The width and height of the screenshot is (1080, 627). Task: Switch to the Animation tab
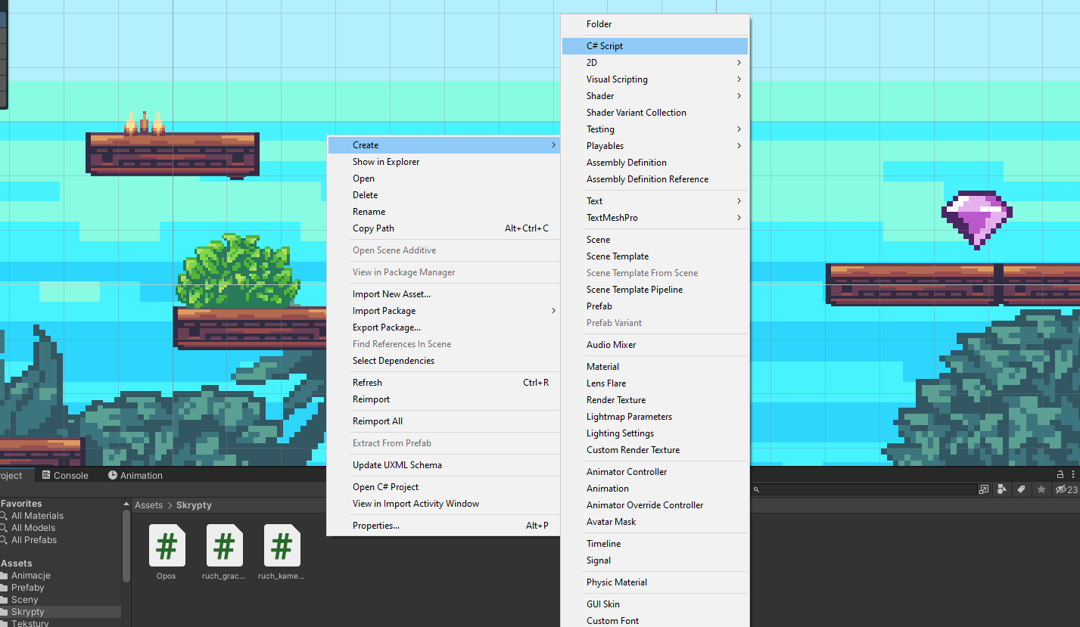pos(135,475)
